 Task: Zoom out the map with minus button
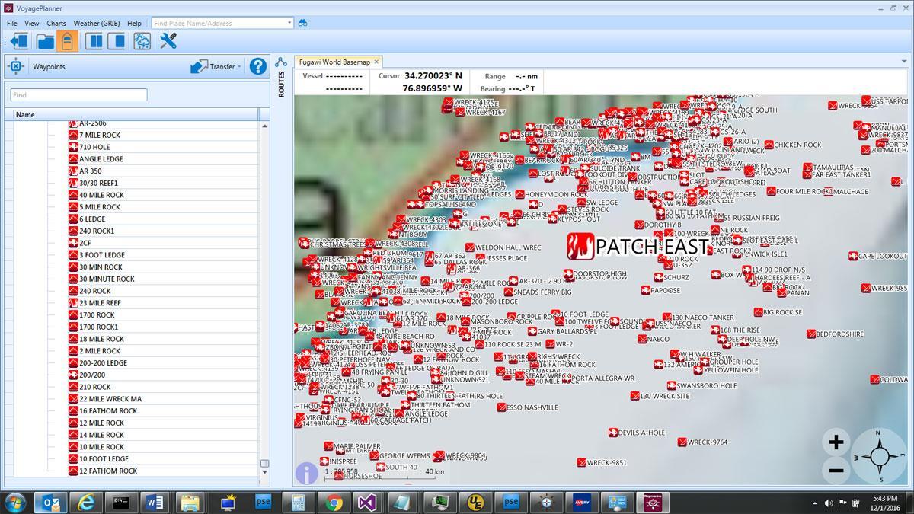coord(836,471)
